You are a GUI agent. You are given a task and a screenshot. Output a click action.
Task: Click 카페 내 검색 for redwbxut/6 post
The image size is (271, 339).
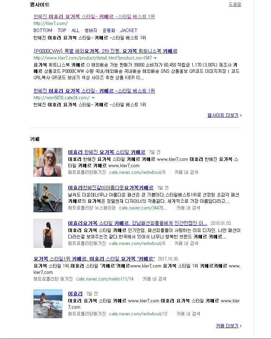pos(186,244)
